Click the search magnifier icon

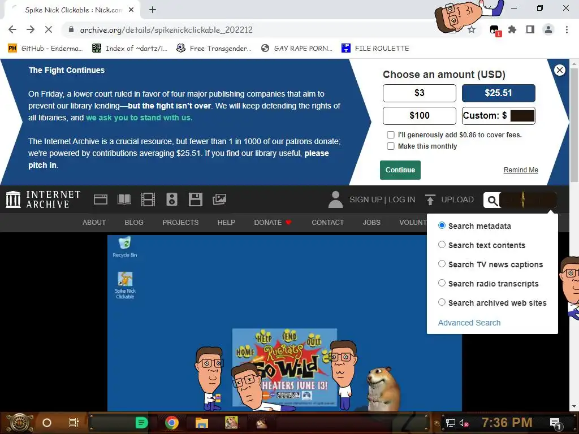[492, 201]
